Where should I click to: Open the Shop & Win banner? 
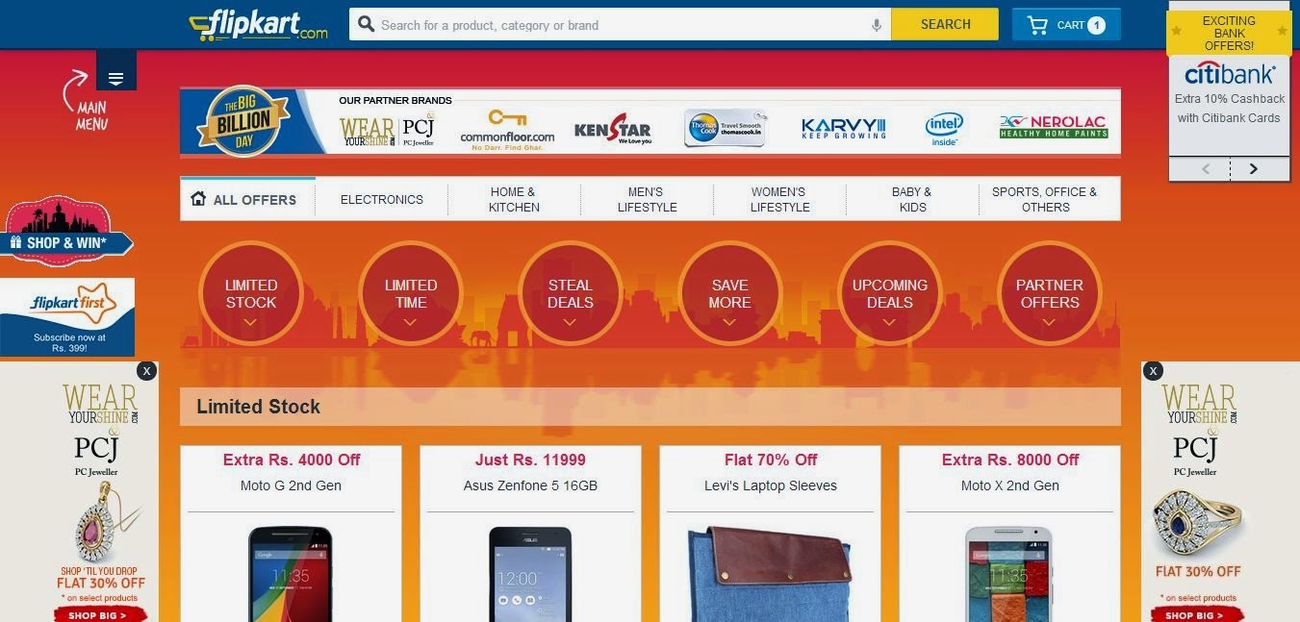pyautogui.click(x=66, y=231)
